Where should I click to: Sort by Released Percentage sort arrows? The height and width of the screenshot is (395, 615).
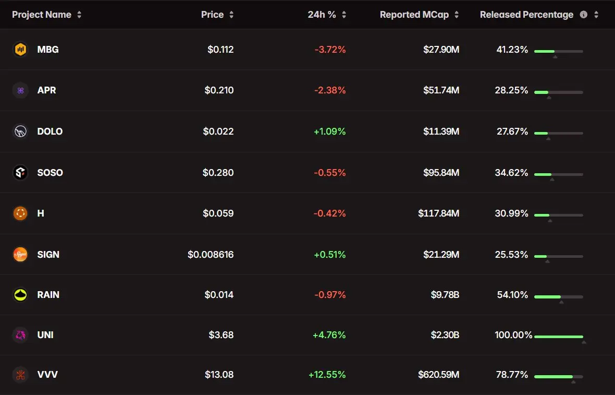click(x=596, y=15)
